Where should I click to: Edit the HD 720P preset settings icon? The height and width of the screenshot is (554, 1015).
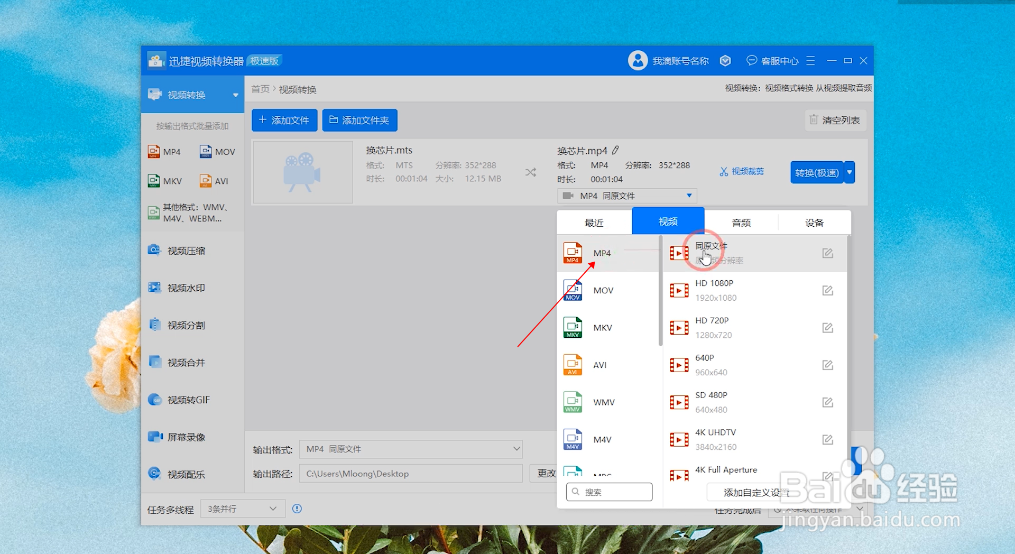[828, 328]
